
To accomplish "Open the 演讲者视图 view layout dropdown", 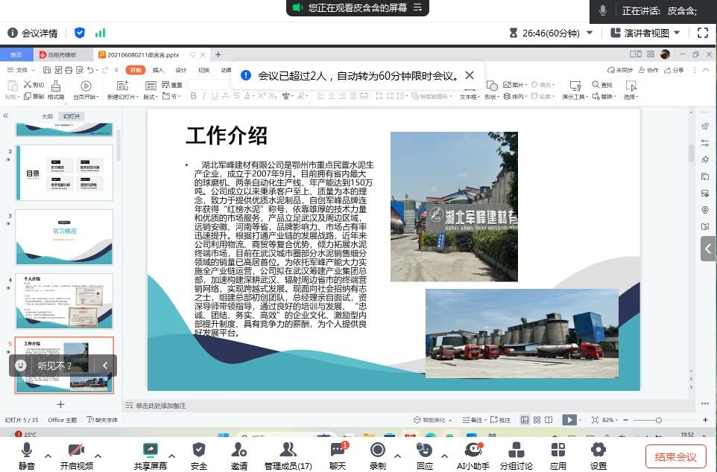I will point(645,33).
